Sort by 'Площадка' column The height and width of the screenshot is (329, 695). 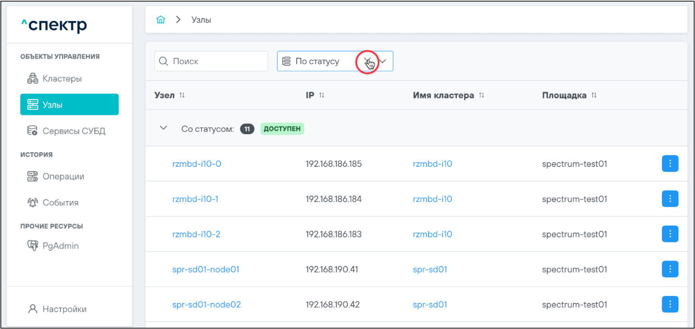(x=594, y=95)
